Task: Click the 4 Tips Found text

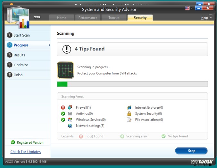Action: tap(90, 49)
